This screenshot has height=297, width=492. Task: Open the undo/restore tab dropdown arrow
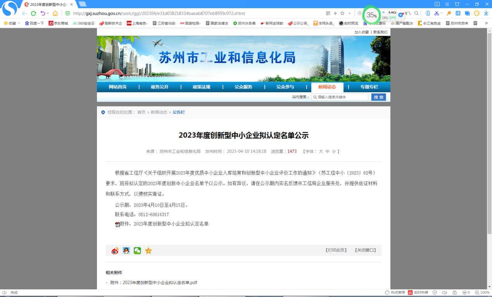tap(48, 14)
